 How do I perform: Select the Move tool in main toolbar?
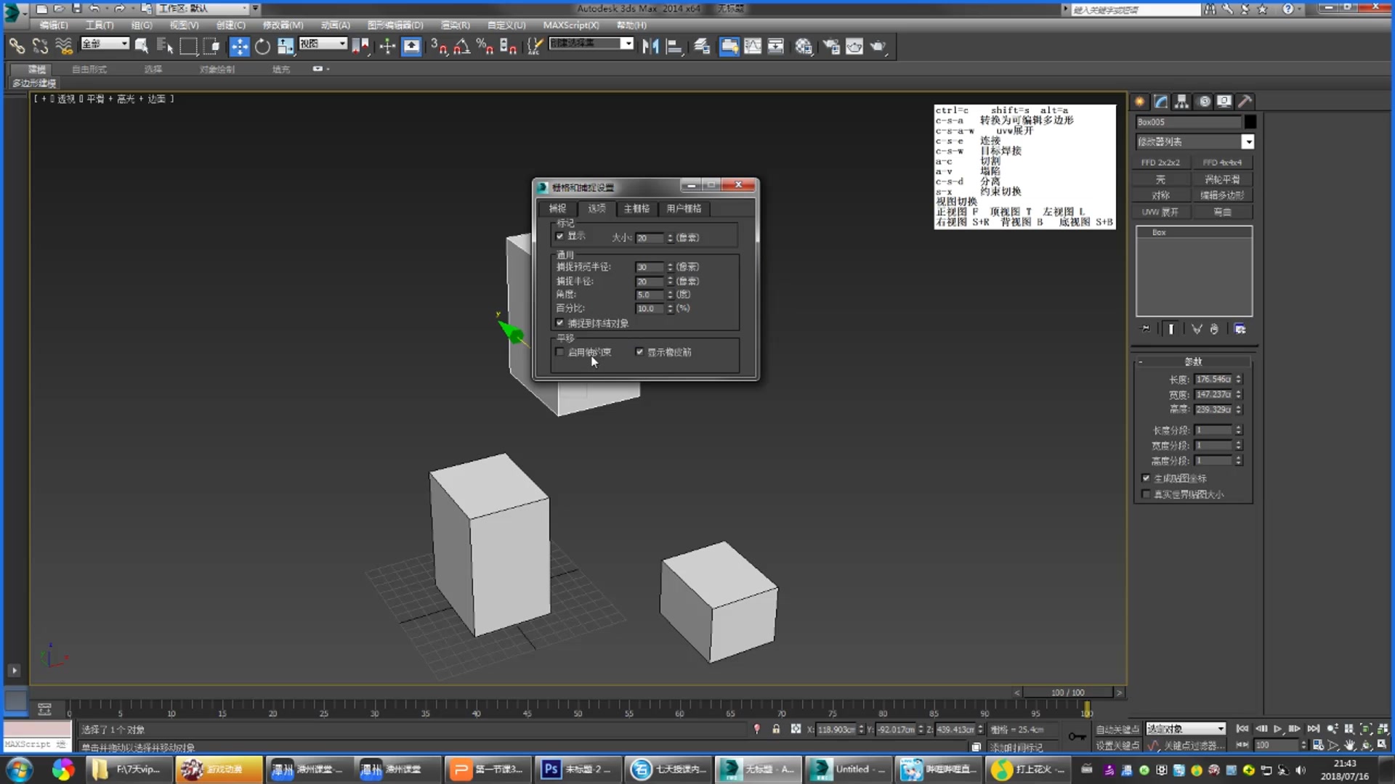(x=239, y=46)
